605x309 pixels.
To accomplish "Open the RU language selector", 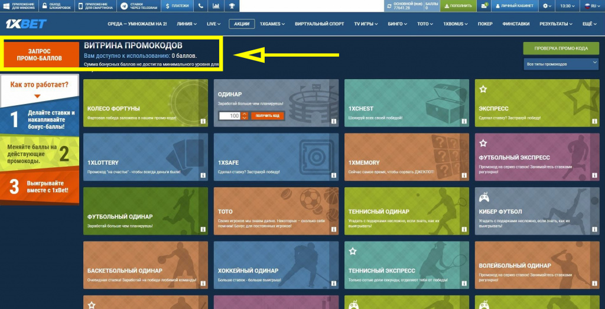I will (x=592, y=6).
